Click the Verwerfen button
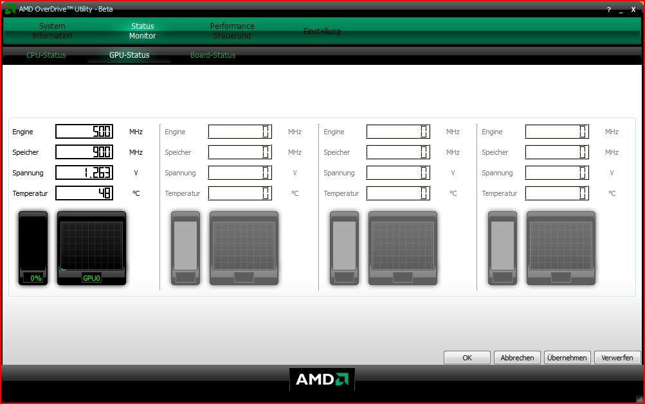The width and height of the screenshot is (645, 404). (617, 358)
